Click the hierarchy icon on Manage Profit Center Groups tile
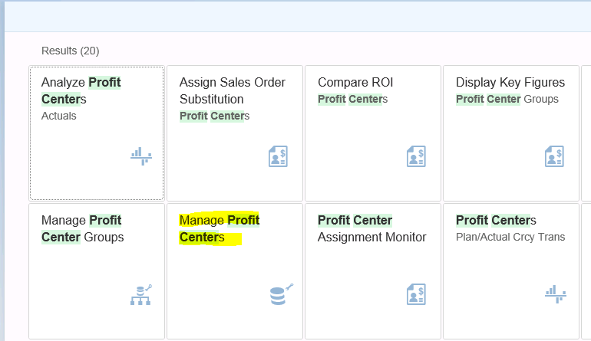The width and height of the screenshot is (591, 341). click(x=140, y=294)
